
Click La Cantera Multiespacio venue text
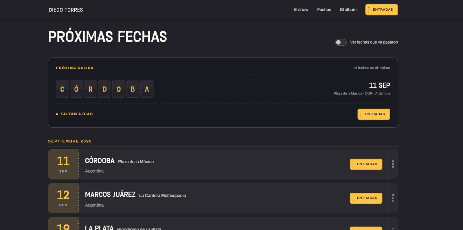(x=163, y=196)
